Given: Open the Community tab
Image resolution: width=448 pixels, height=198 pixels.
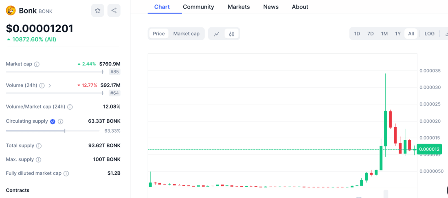Looking at the screenshot, I should coord(198,7).
